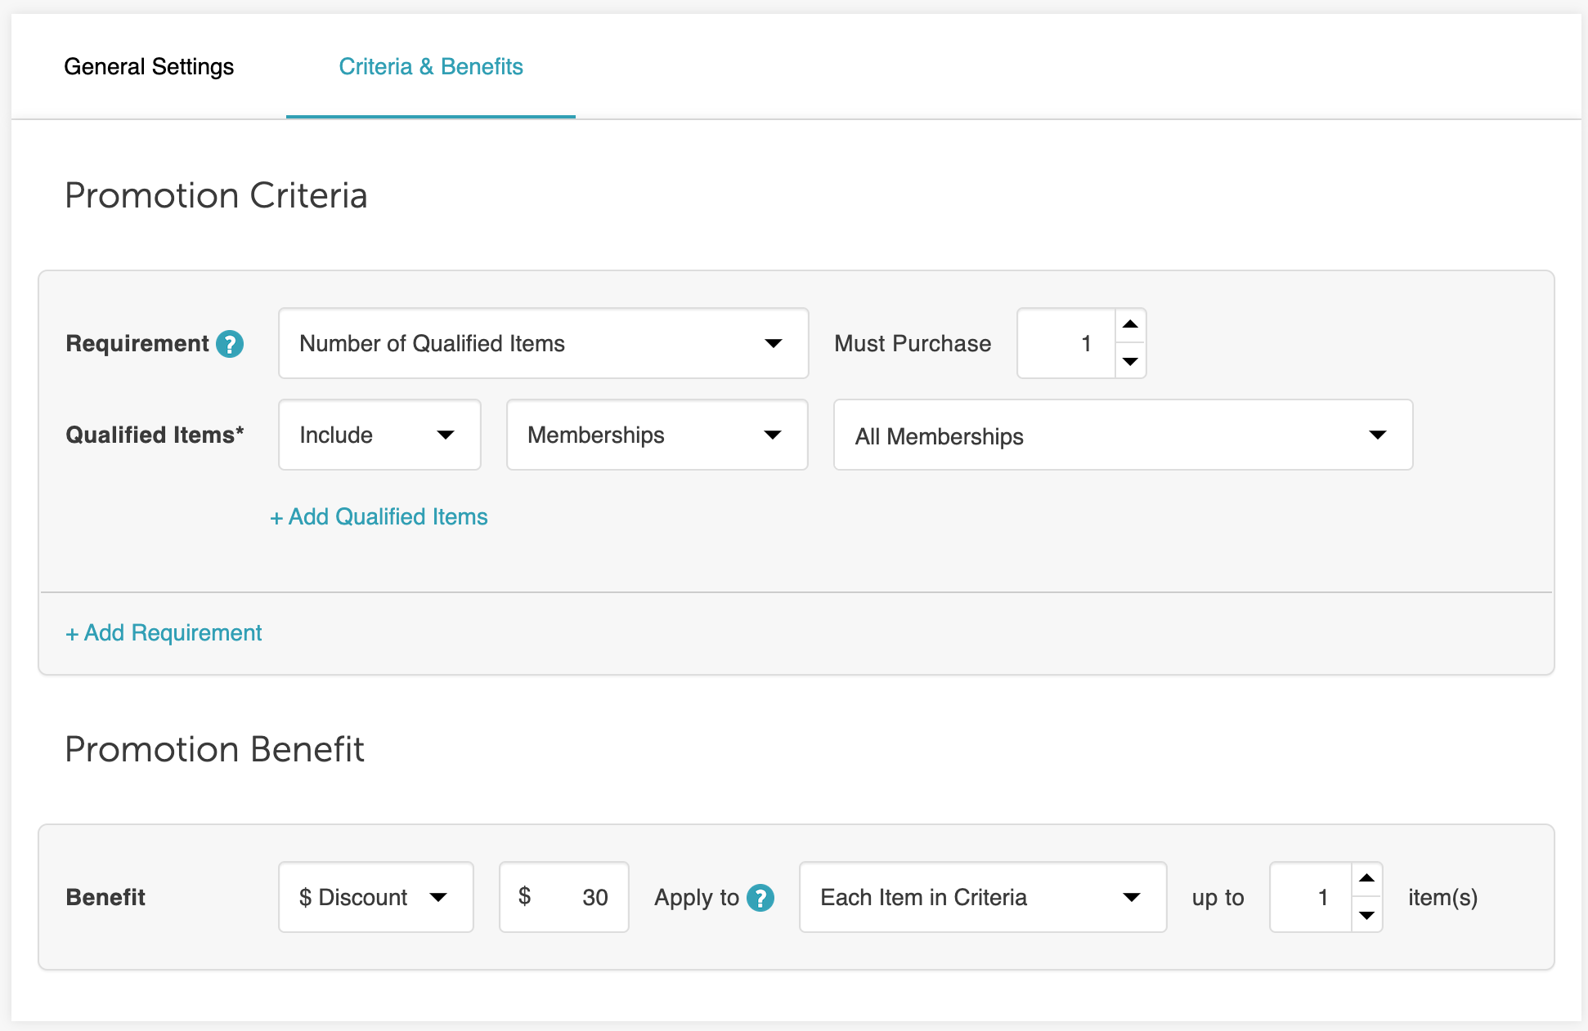The width and height of the screenshot is (1588, 1031).
Task: Select the Criteria & Benefits tab
Action: point(431,66)
